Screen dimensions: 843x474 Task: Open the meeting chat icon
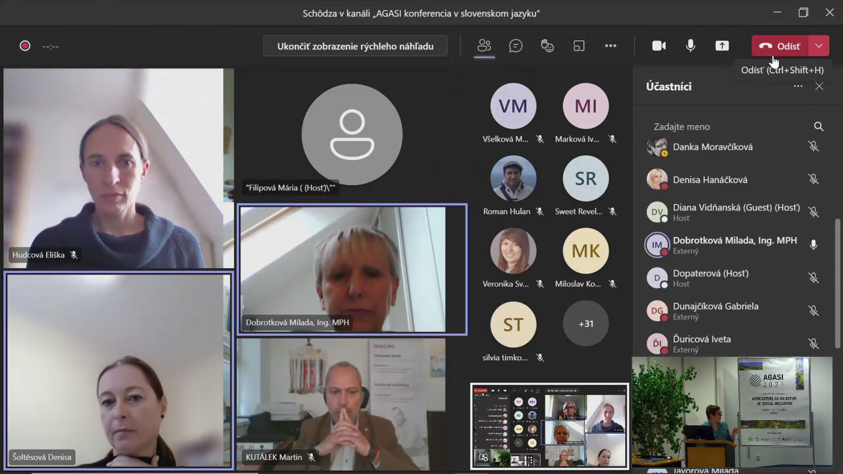516,45
